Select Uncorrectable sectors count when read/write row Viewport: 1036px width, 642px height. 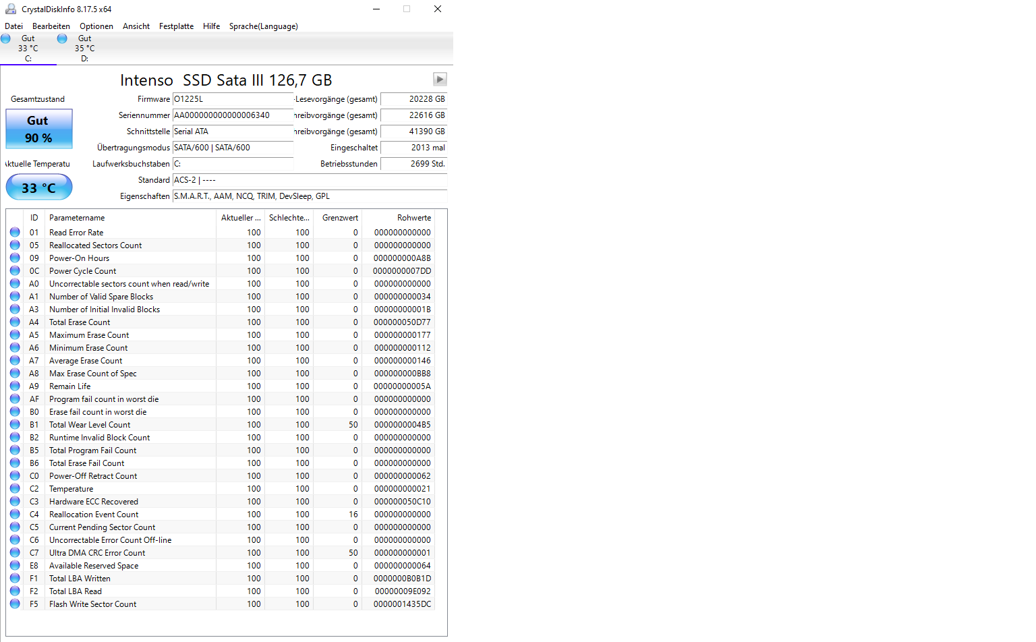[221, 283]
